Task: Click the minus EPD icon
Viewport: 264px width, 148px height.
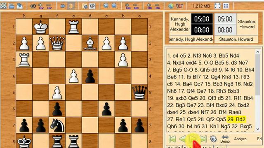Action: point(157,6)
